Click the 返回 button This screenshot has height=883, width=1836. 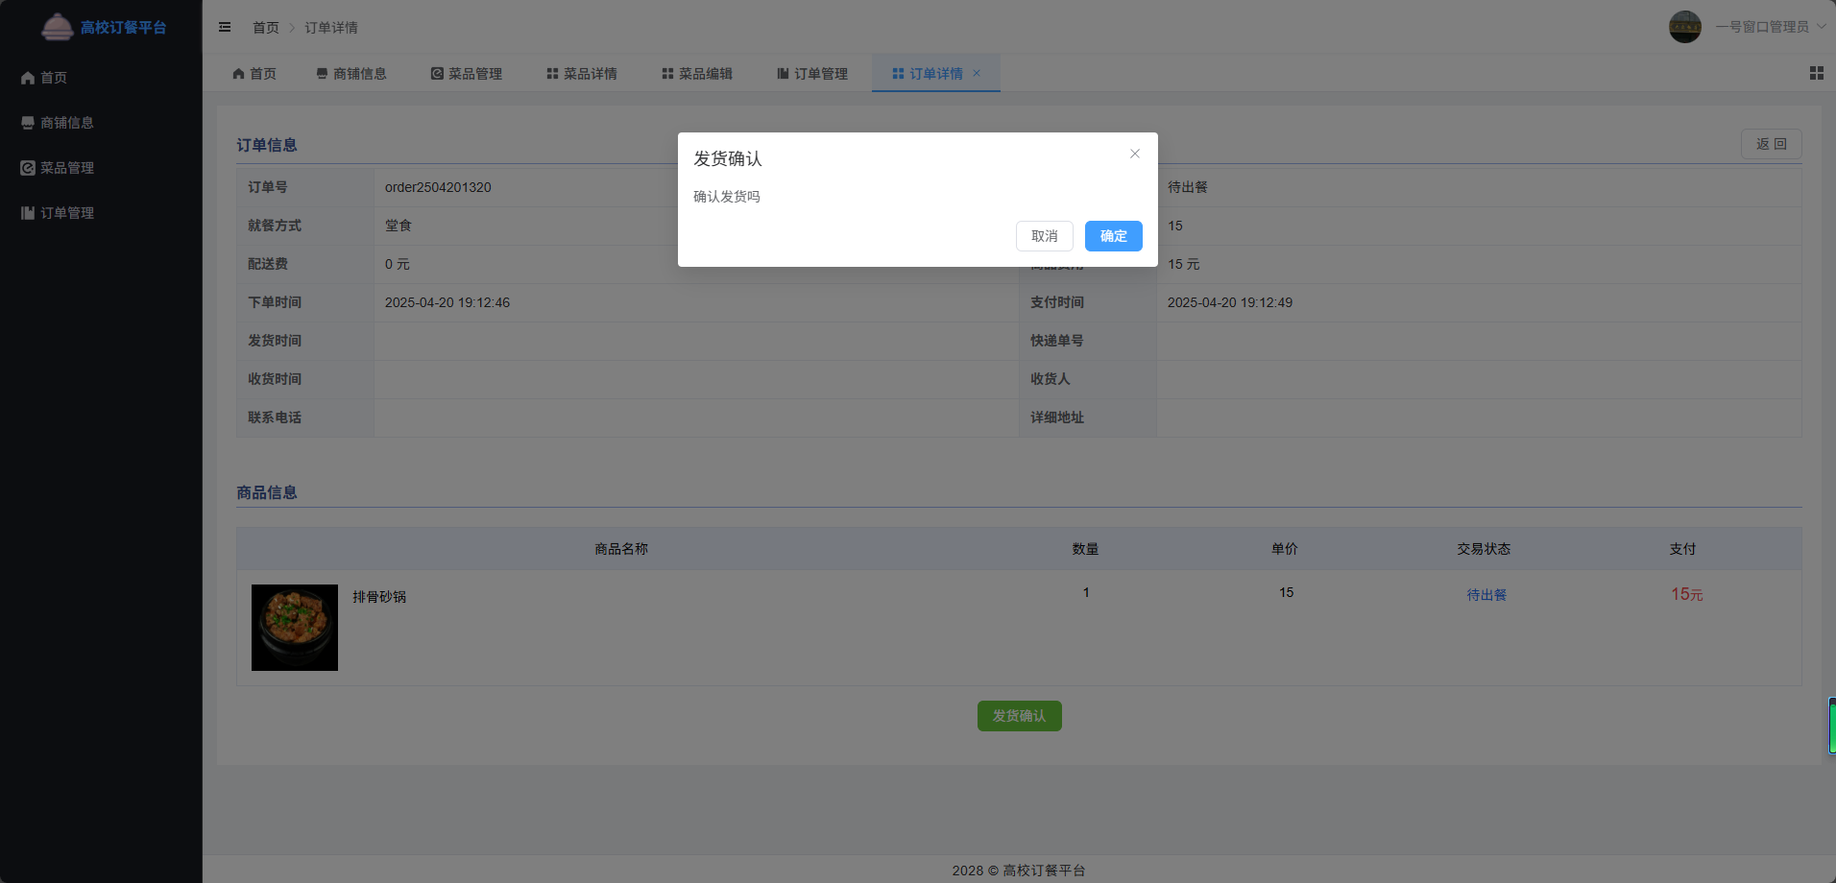(1770, 144)
